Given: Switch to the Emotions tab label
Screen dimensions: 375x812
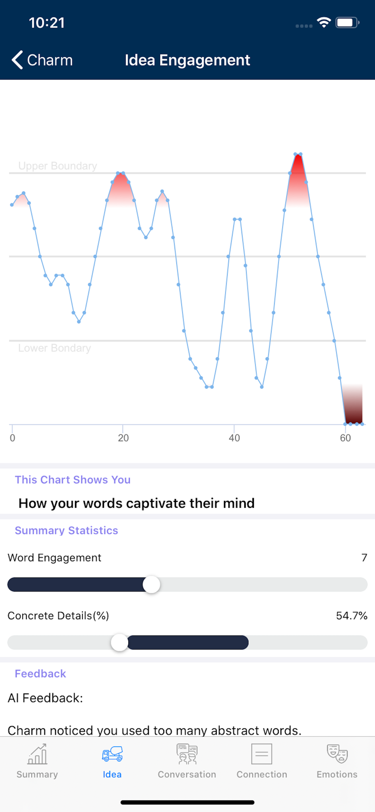Looking at the screenshot, I should [337, 774].
